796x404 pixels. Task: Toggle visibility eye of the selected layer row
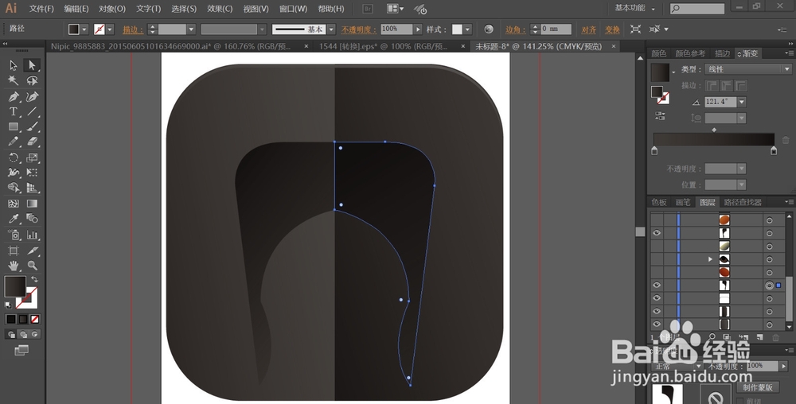pos(657,286)
